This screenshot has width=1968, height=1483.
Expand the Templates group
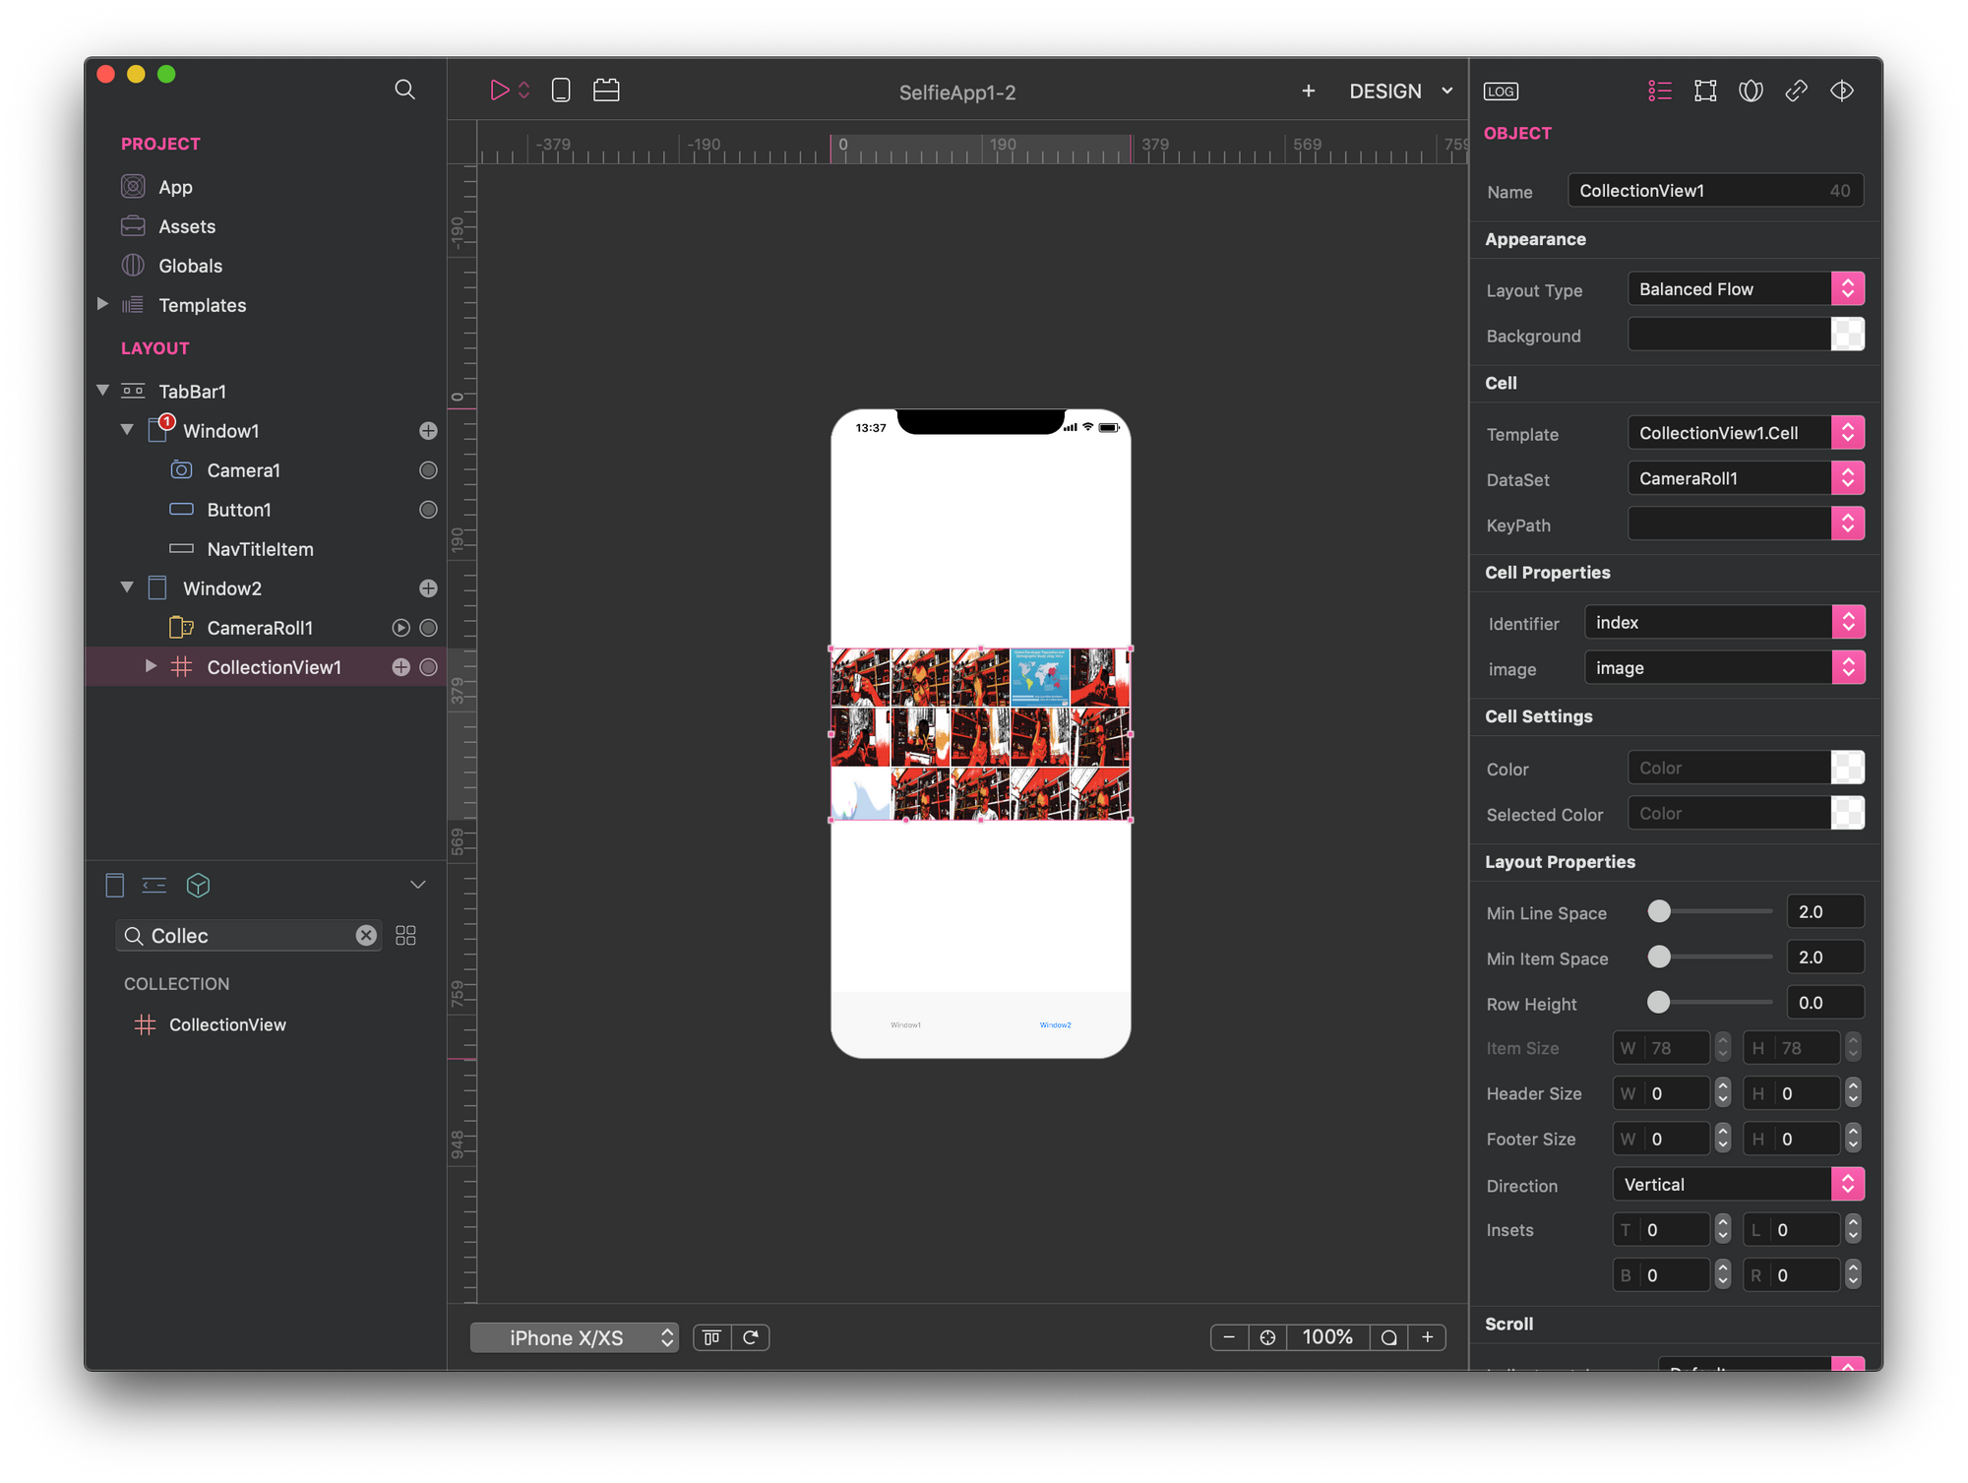[x=102, y=304]
